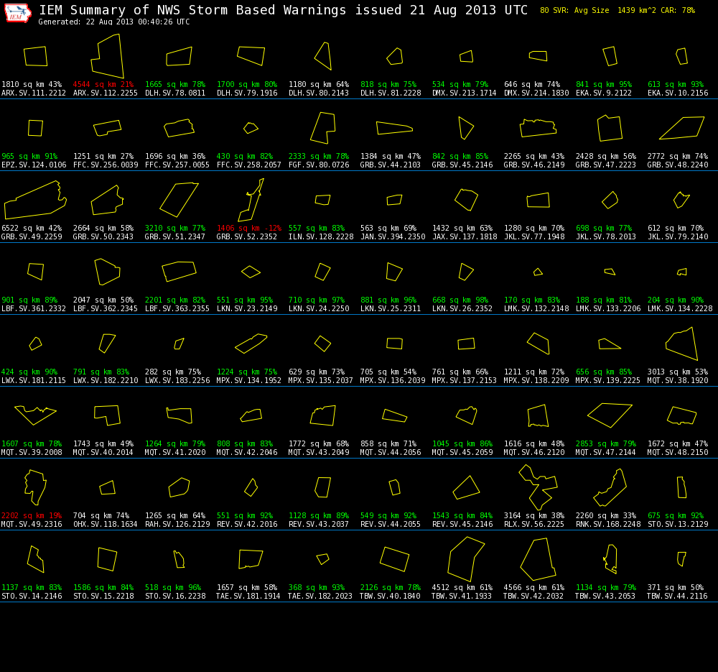718x672 pixels.
Task: Click the RLX.SV.56.2225 irregular polygon
Action: tap(538, 487)
